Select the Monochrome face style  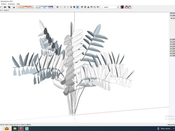click(x=77, y=7)
